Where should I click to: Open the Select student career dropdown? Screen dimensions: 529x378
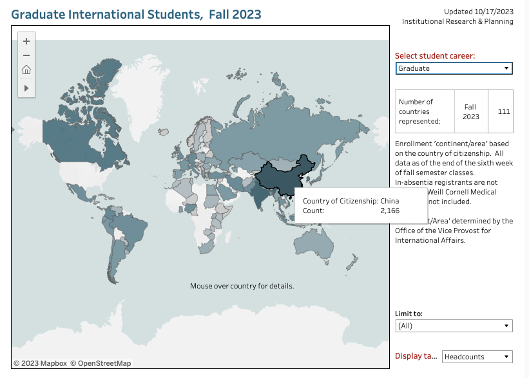click(454, 68)
